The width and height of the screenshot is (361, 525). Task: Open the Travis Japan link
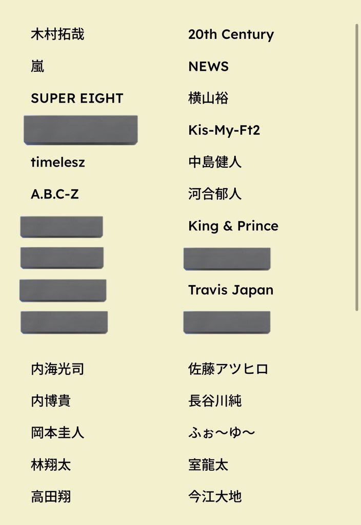pos(231,290)
